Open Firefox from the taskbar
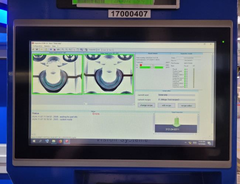The width and height of the screenshot is (240, 184). click(x=60, y=141)
